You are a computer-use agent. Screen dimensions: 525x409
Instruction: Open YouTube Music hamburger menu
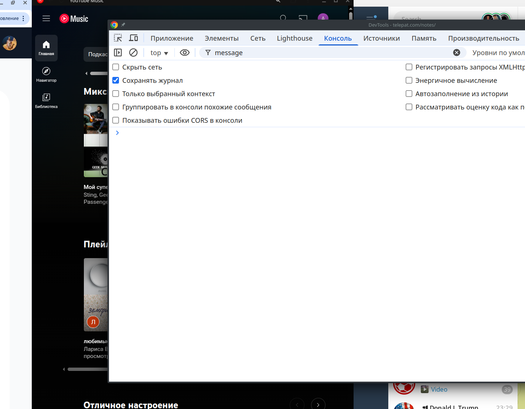tap(46, 18)
